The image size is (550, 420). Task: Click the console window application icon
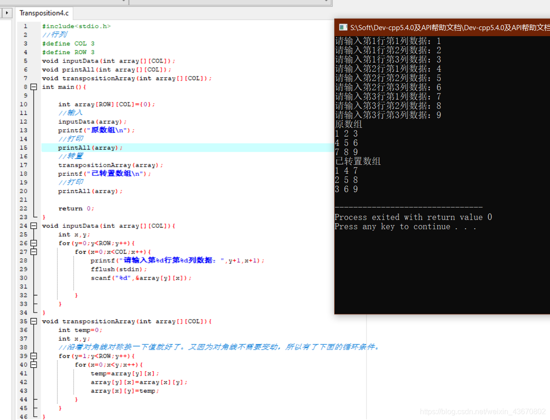[x=343, y=27]
